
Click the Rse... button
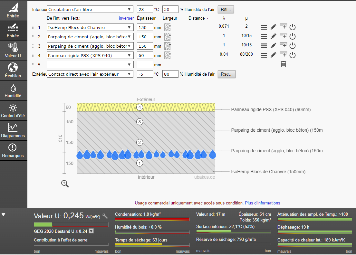coord(226,74)
